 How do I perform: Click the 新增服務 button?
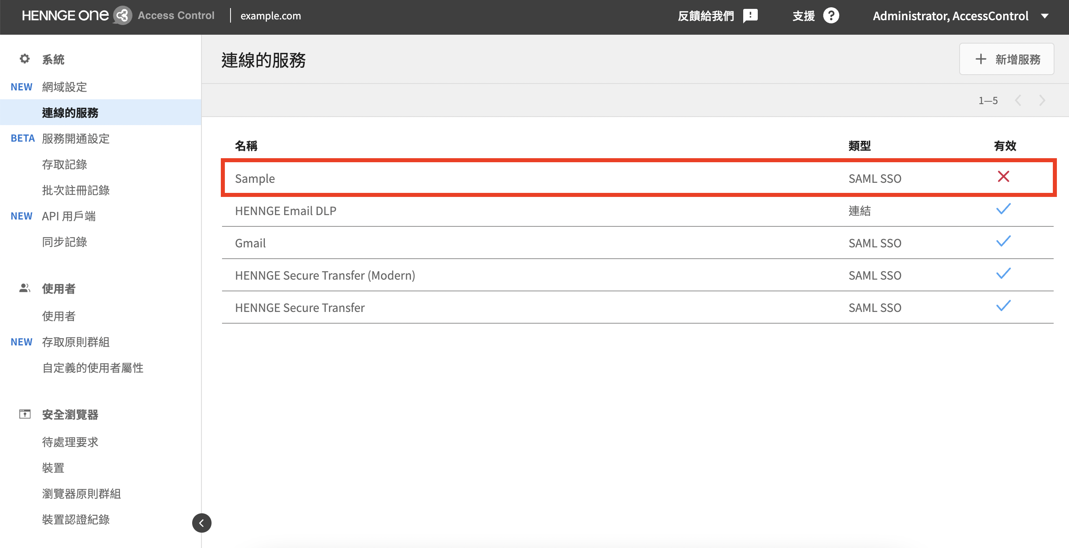click(1006, 59)
